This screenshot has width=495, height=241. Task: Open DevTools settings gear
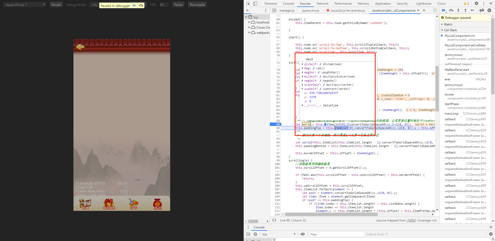coord(476,4)
